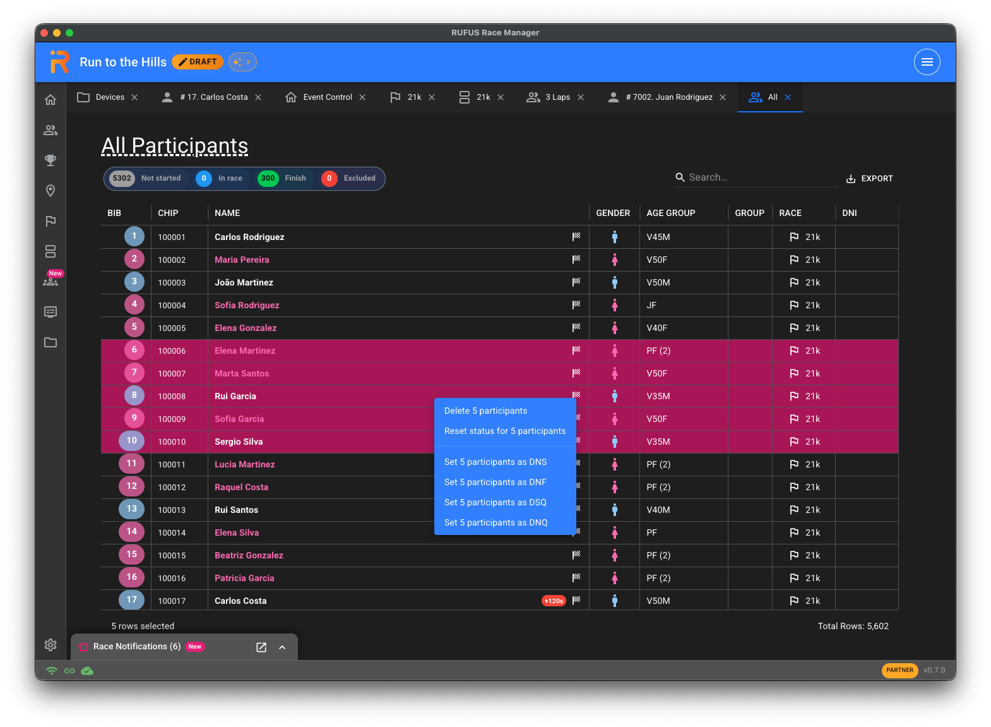Viewport: 991px width, 727px height.
Task: Toggle the Excluded status filter
Action: pyautogui.click(x=348, y=179)
